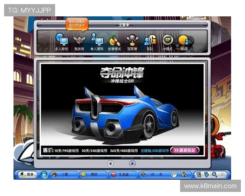Click the 直接购买 buy now button
This screenshot has width=245, height=196.
[185, 150]
